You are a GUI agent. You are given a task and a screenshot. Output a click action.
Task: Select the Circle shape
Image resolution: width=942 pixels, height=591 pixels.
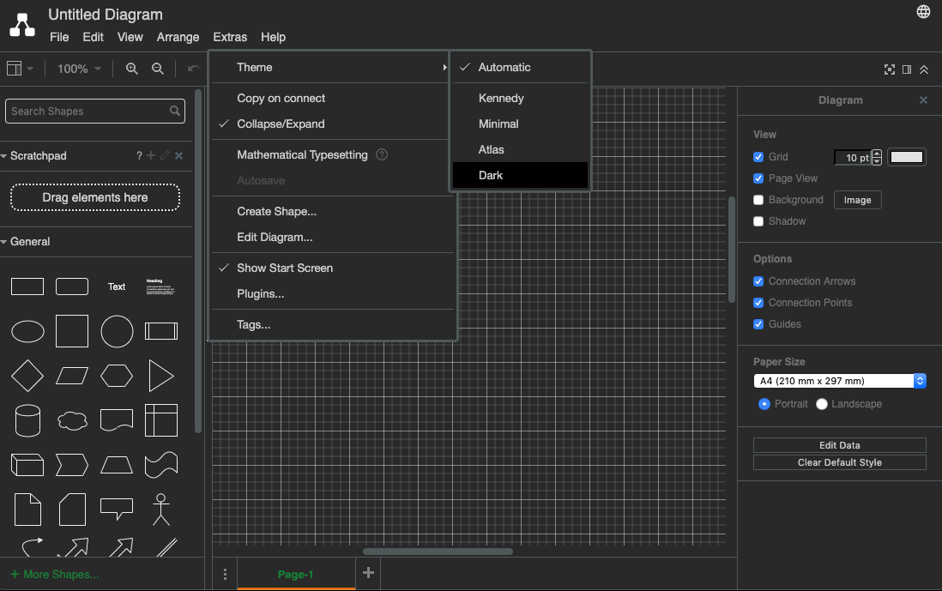117,331
